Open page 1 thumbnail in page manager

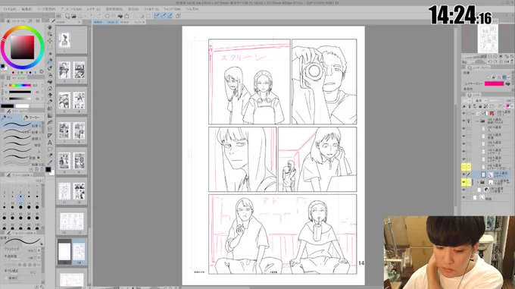coord(64,40)
